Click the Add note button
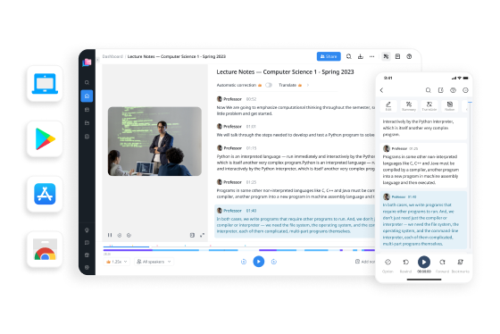The height and width of the screenshot is (334, 500). [365, 262]
